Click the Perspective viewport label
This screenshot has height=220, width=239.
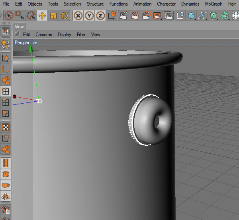click(x=26, y=42)
